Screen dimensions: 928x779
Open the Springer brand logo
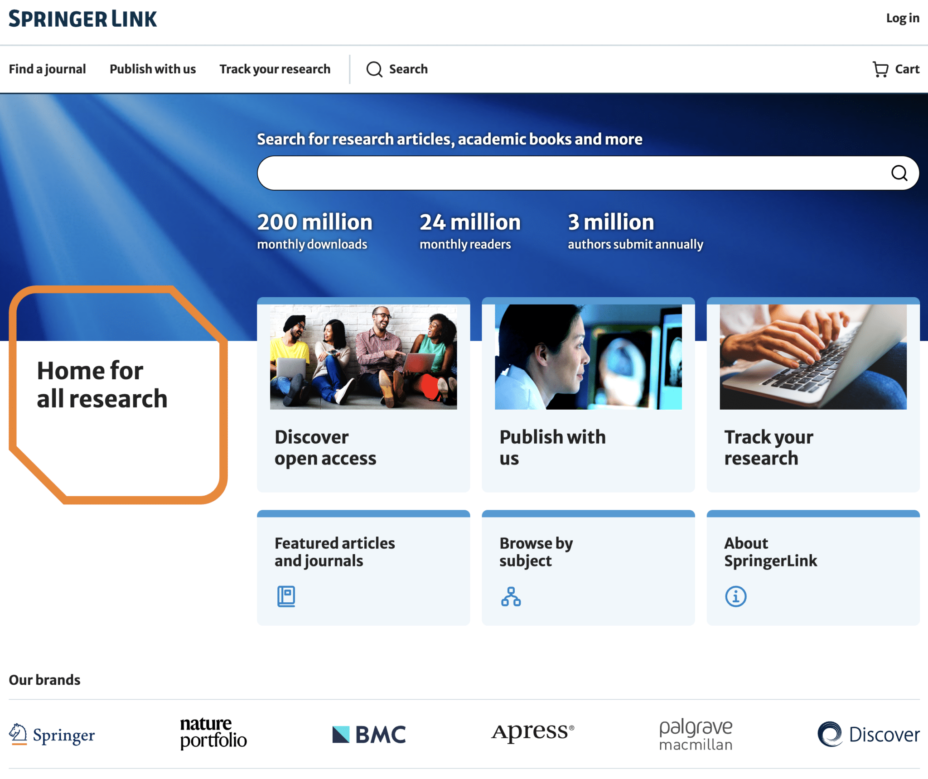[52, 734]
